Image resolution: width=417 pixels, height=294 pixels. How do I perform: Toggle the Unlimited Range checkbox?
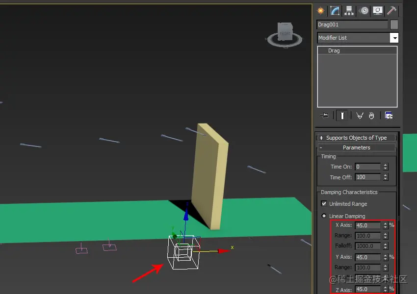coord(324,204)
